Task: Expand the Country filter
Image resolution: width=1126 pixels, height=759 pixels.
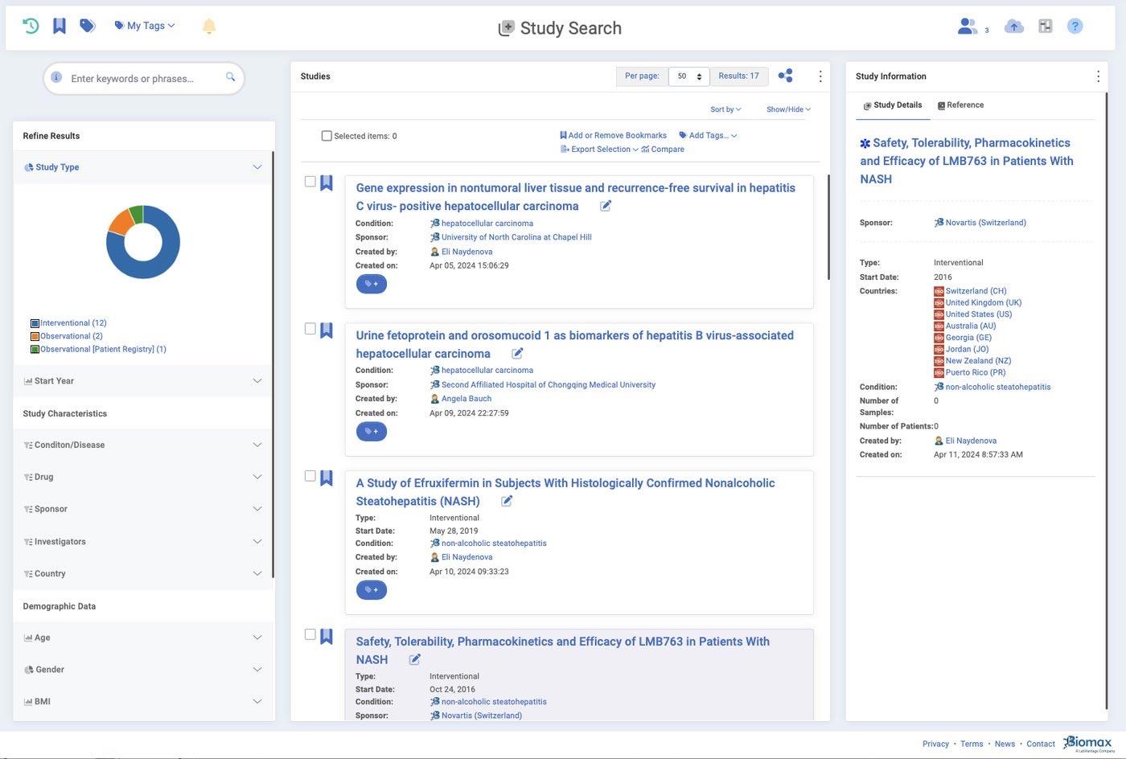Action: (x=143, y=573)
